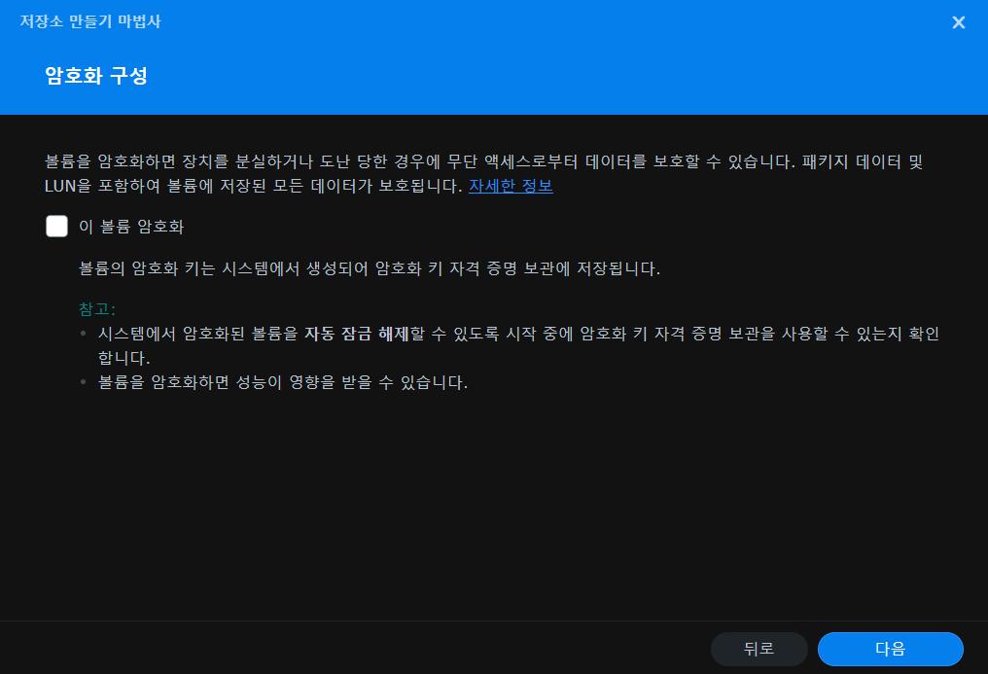Go back with the 뒤로 button
Image resolution: width=988 pixels, height=674 pixels.
(x=759, y=649)
